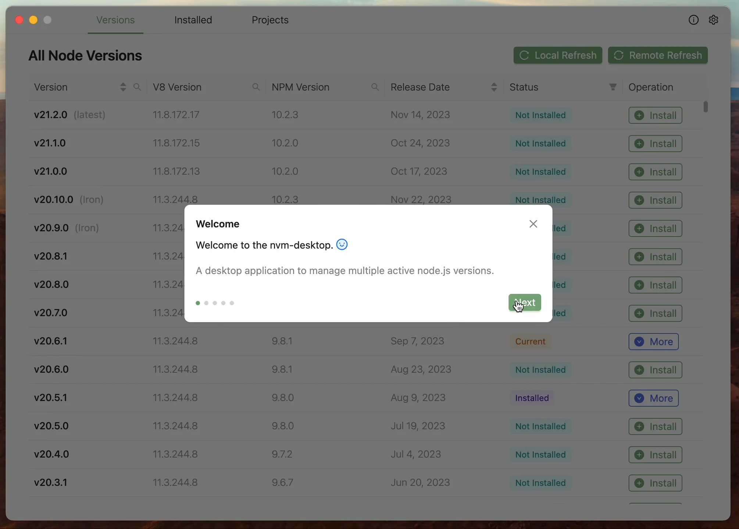Click the smiley icon in the Welcome message
The height and width of the screenshot is (529, 739).
coord(342,245)
